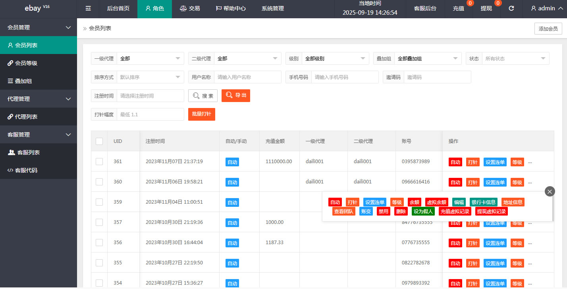Check the row checkbox for UID 359
This screenshot has width=567, height=289.
click(x=99, y=202)
